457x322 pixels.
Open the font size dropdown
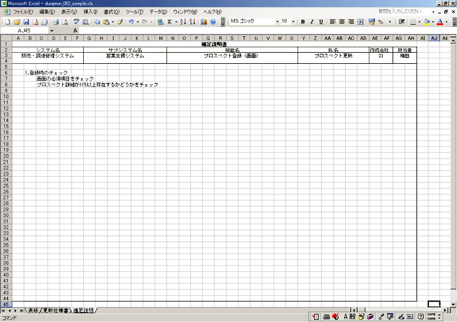pos(294,22)
